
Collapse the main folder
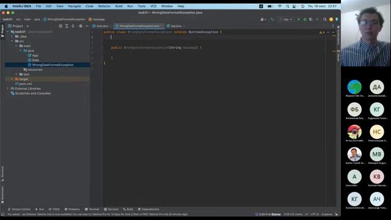(16, 46)
